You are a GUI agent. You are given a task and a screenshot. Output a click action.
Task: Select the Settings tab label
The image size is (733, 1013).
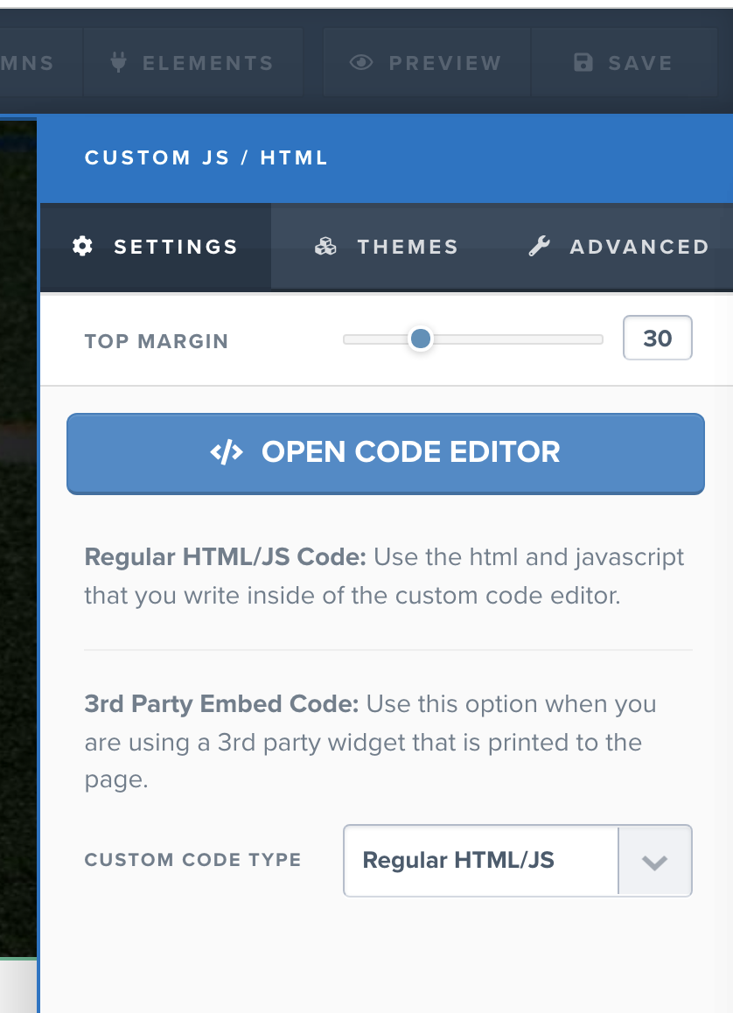[x=176, y=247]
